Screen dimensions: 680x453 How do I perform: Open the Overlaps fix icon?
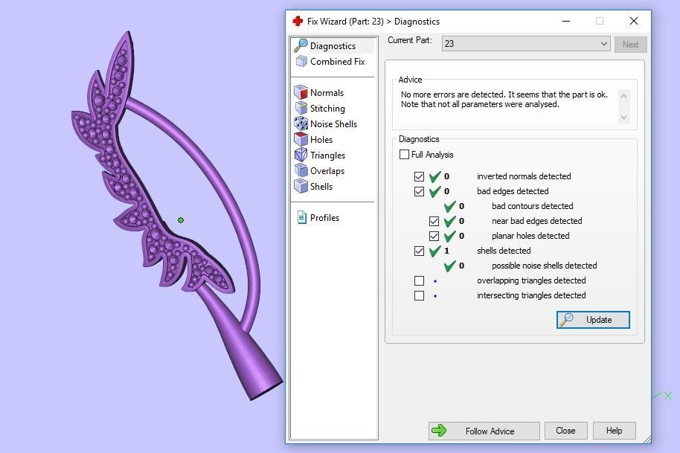(301, 170)
